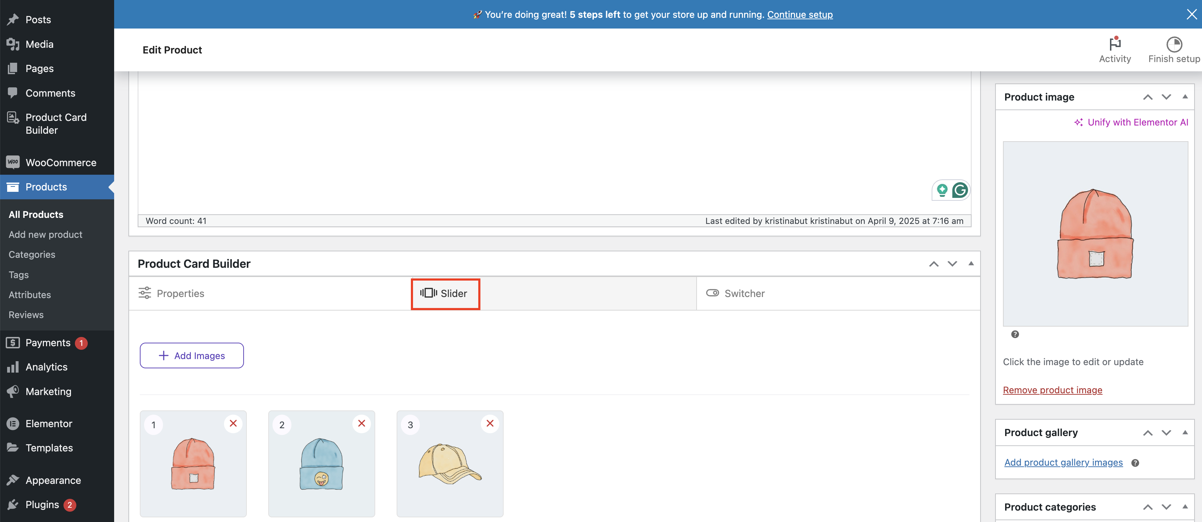This screenshot has height=522, width=1202.
Task: Open Categories submenu item
Action: tap(32, 254)
